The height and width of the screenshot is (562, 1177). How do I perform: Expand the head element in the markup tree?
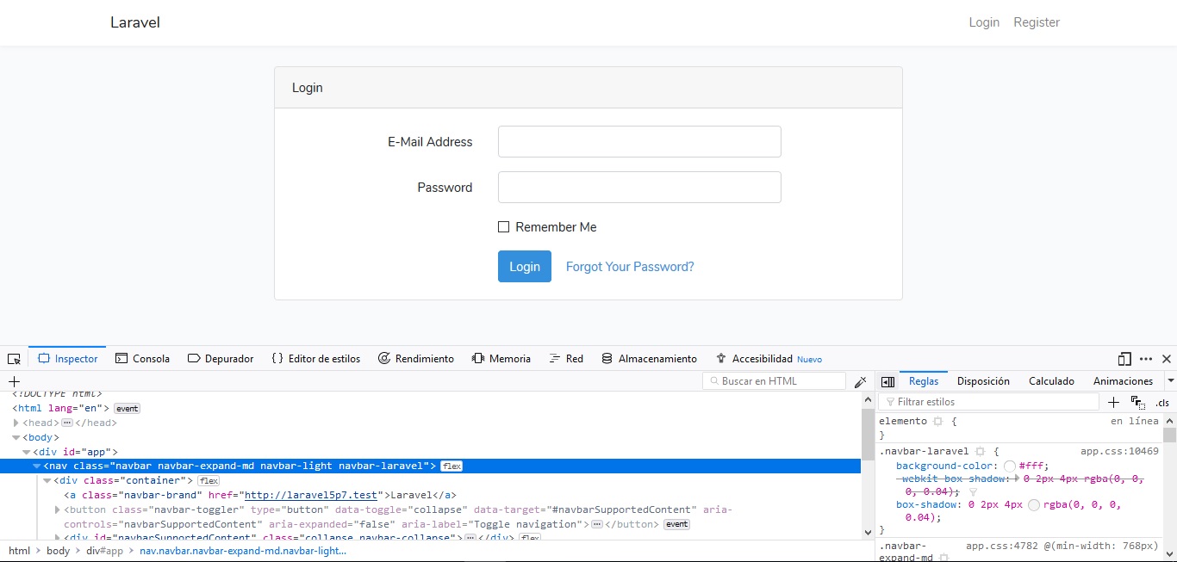(16, 423)
